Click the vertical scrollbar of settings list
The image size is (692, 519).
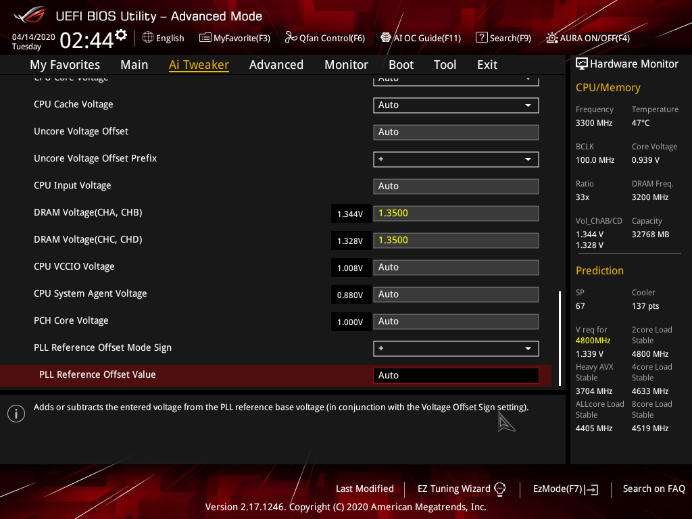(560, 338)
